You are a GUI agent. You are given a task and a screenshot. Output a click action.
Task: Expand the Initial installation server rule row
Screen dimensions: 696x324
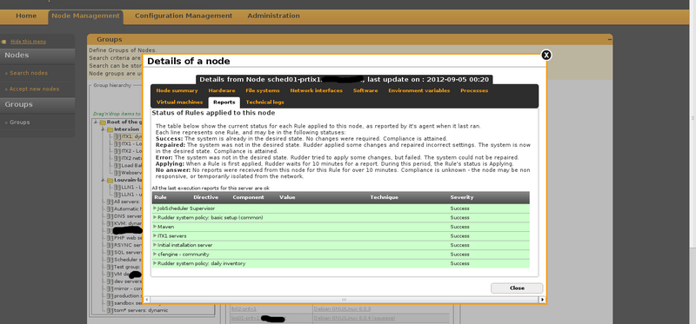[x=155, y=245]
